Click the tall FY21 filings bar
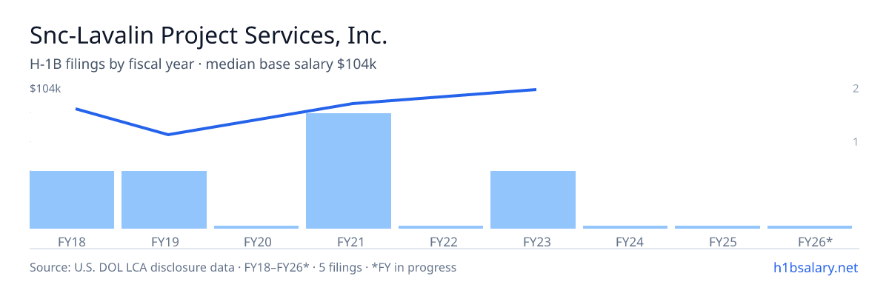 point(348,171)
